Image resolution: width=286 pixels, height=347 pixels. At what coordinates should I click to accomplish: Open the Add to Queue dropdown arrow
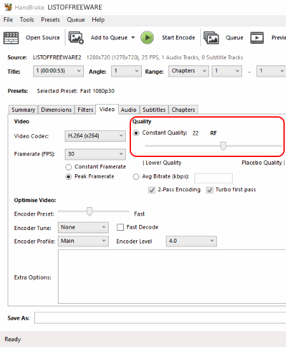tap(133, 37)
